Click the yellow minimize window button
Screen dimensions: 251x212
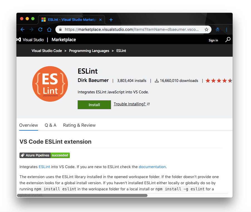tap(27, 19)
